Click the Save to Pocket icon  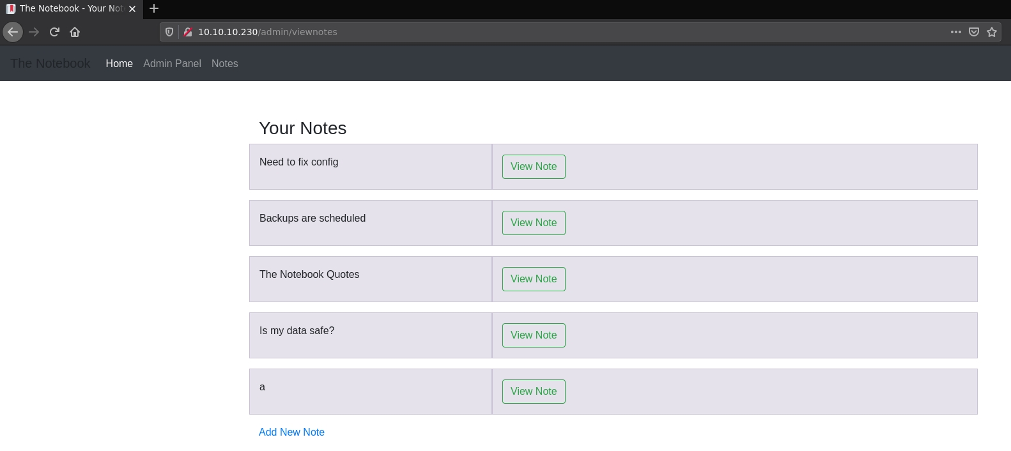pos(974,32)
